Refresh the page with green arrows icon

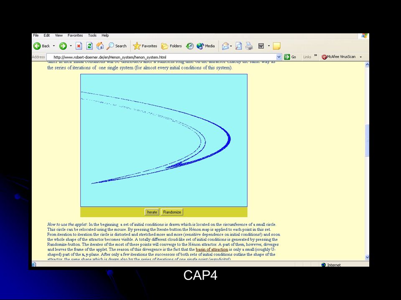pyautogui.click(x=89, y=46)
